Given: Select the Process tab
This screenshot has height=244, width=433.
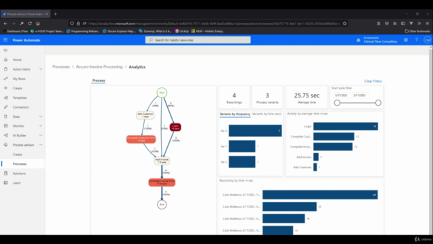Looking at the screenshot, I should click(99, 81).
